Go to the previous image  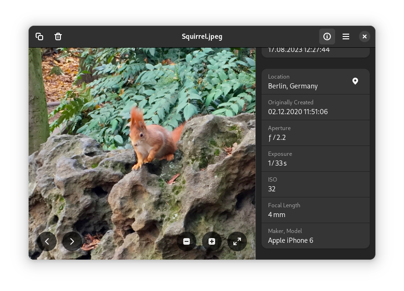tap(47, 241)
